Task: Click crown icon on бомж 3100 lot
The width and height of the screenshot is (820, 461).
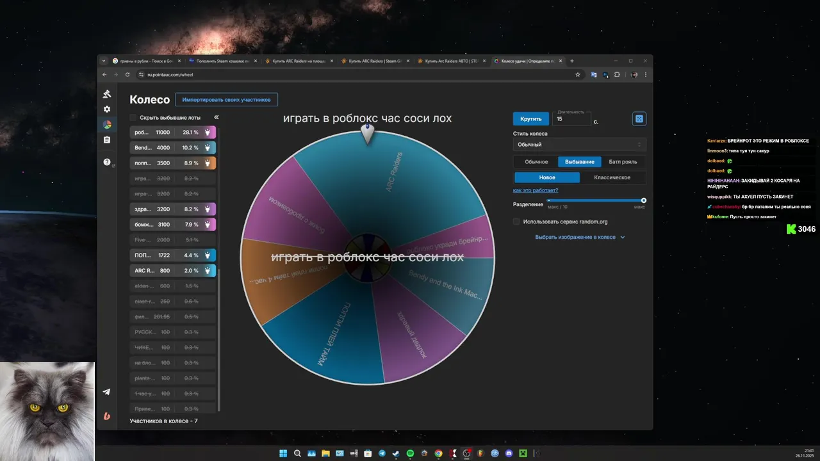Action: click(208, 225)
